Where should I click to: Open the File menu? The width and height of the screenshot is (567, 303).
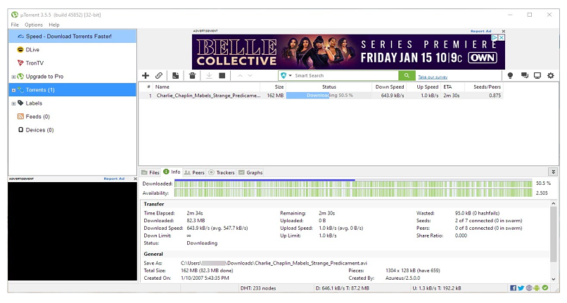tap(15, 25)
